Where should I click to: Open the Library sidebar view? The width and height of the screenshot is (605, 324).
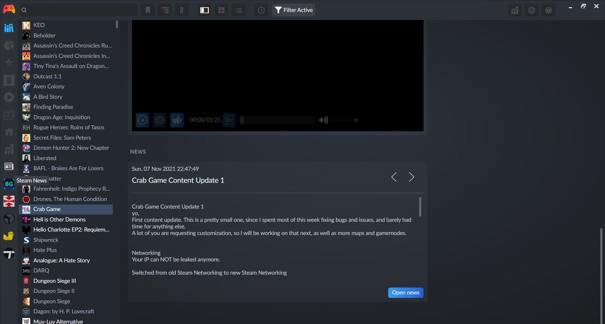tap(9, 28)
